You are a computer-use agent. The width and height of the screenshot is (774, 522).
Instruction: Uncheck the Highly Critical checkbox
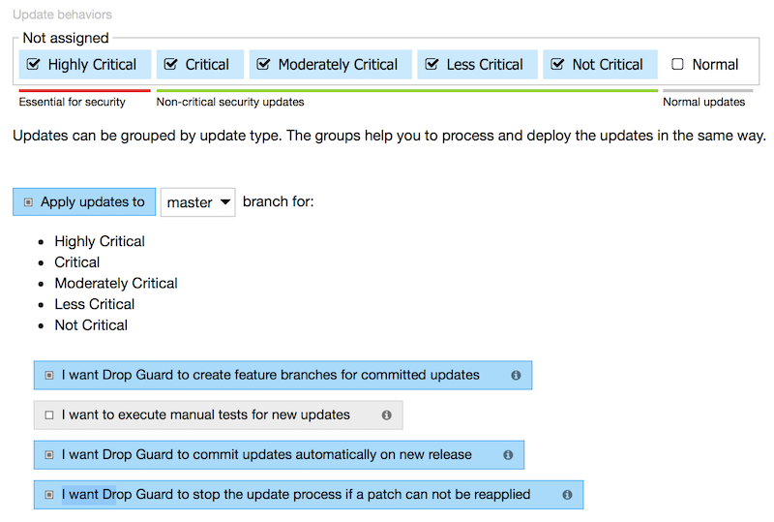(x=34, y=65)
